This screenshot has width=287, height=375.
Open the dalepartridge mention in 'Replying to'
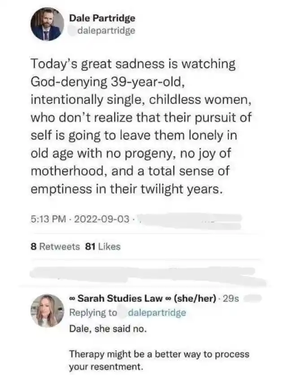tap(157, 313)
